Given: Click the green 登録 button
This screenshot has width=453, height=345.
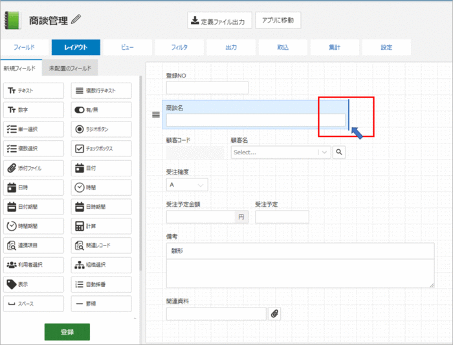Looking at the screenshot, I should tap(67, 332).
